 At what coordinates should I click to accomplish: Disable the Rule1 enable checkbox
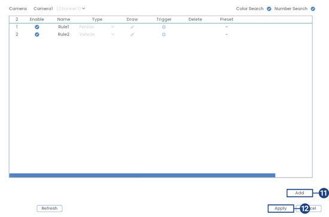(x=37, y=27)
